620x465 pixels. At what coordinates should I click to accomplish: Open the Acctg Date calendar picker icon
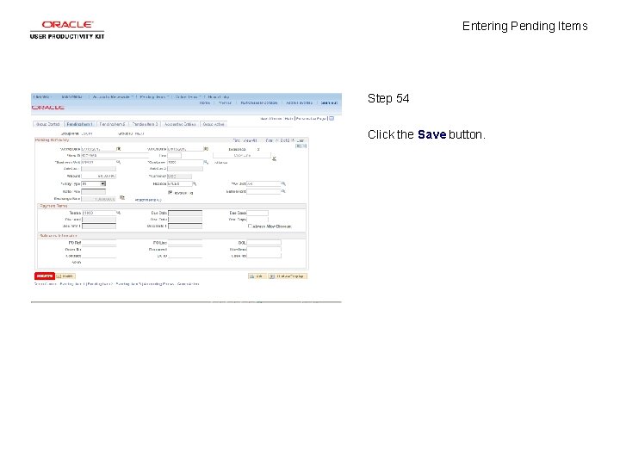point(118,149)
